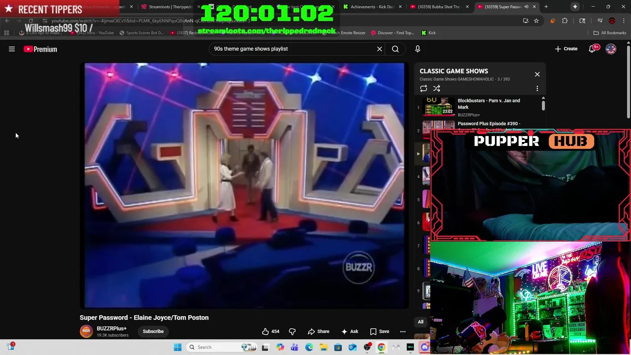Viewport: 631px width, 355px height.
Task: Bookmark this page with the star
Action: [x=536, y=21]
